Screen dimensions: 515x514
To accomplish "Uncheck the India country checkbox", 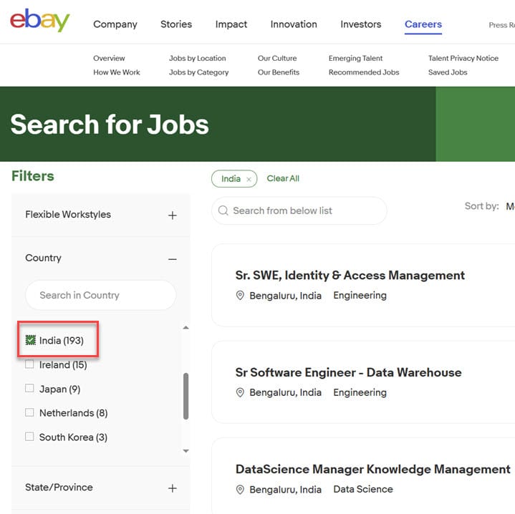I will [30, 340].
